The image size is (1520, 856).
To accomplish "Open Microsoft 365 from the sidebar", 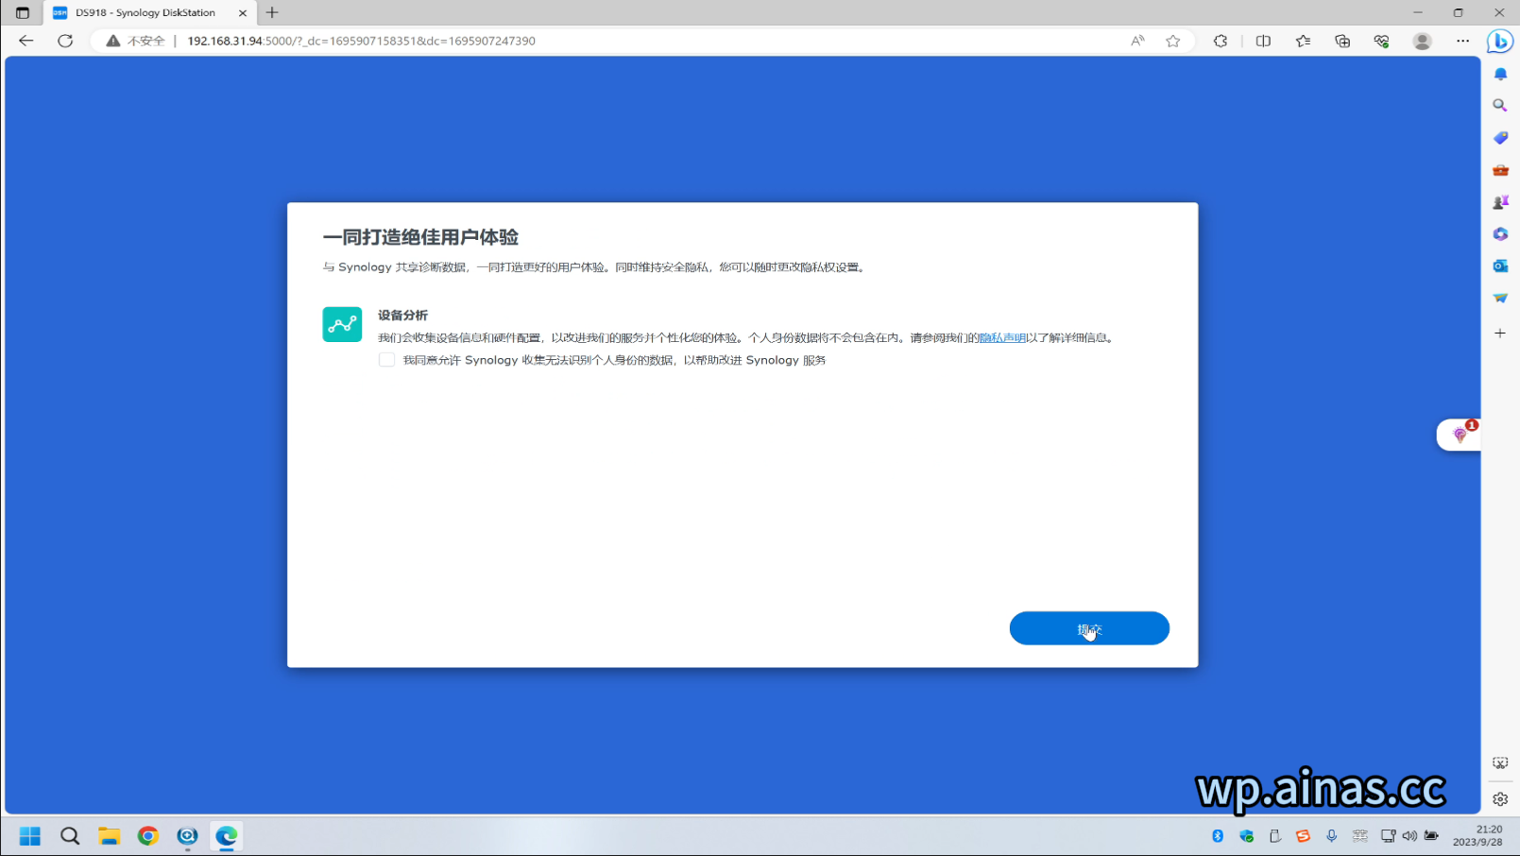I will click(1500, 233).
